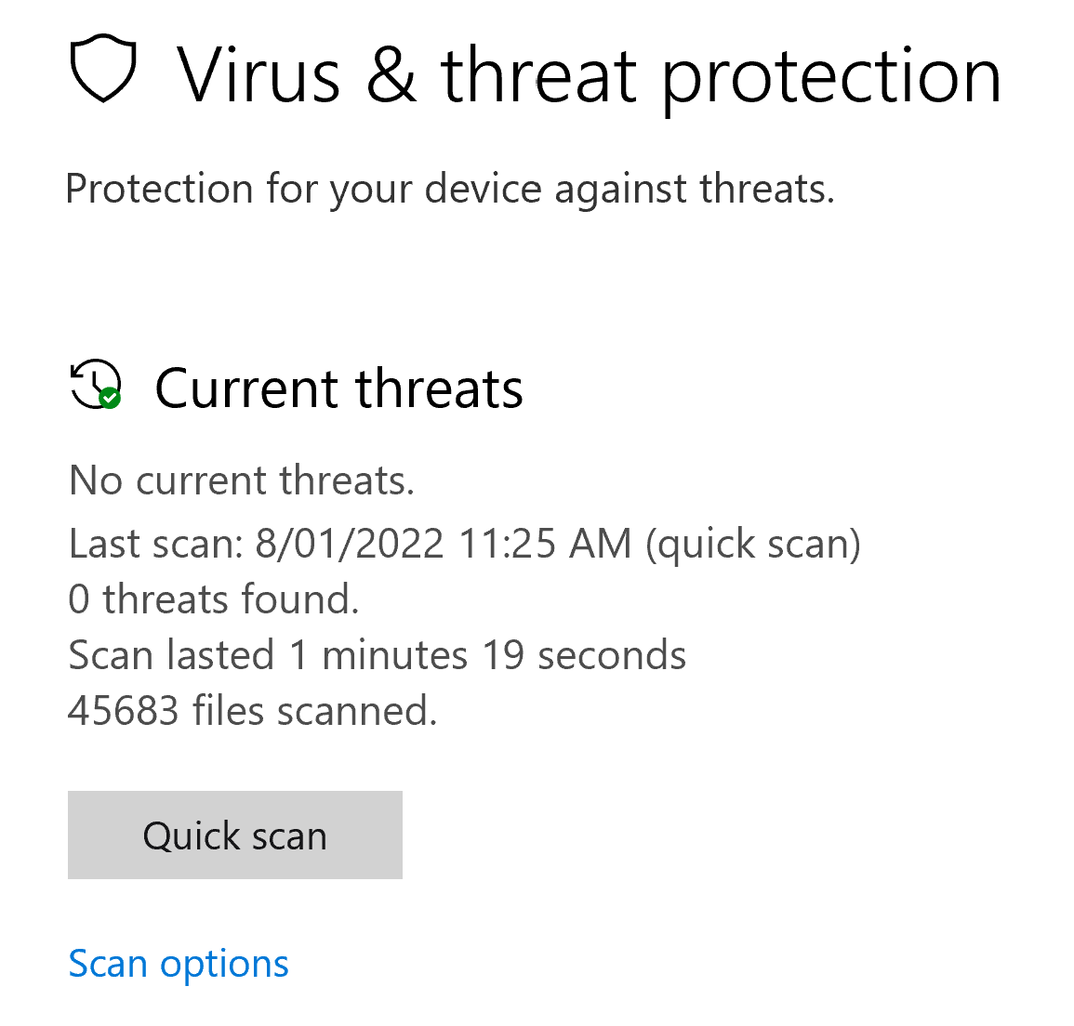
Task: Click the '(quick scan)' label in last scan line
Action: pos(753,544)
